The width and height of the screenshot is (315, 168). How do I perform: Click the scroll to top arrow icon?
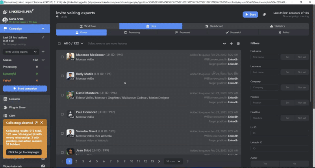tap(188, 161)
